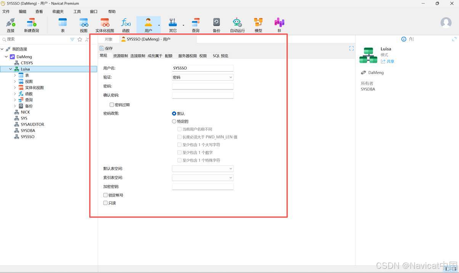
Task: Click the 用户 user toolbar icon
Action: point(148,25)
